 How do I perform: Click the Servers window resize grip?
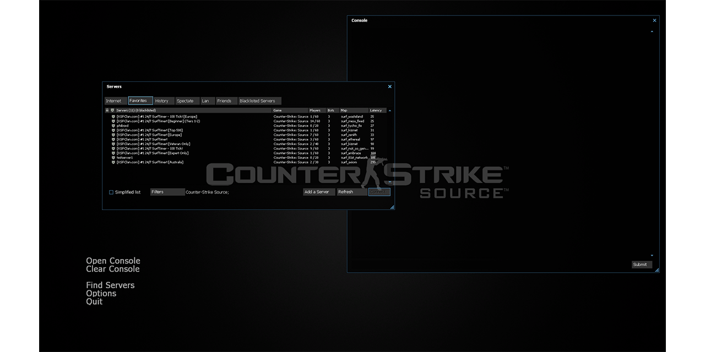coord(392,207)
